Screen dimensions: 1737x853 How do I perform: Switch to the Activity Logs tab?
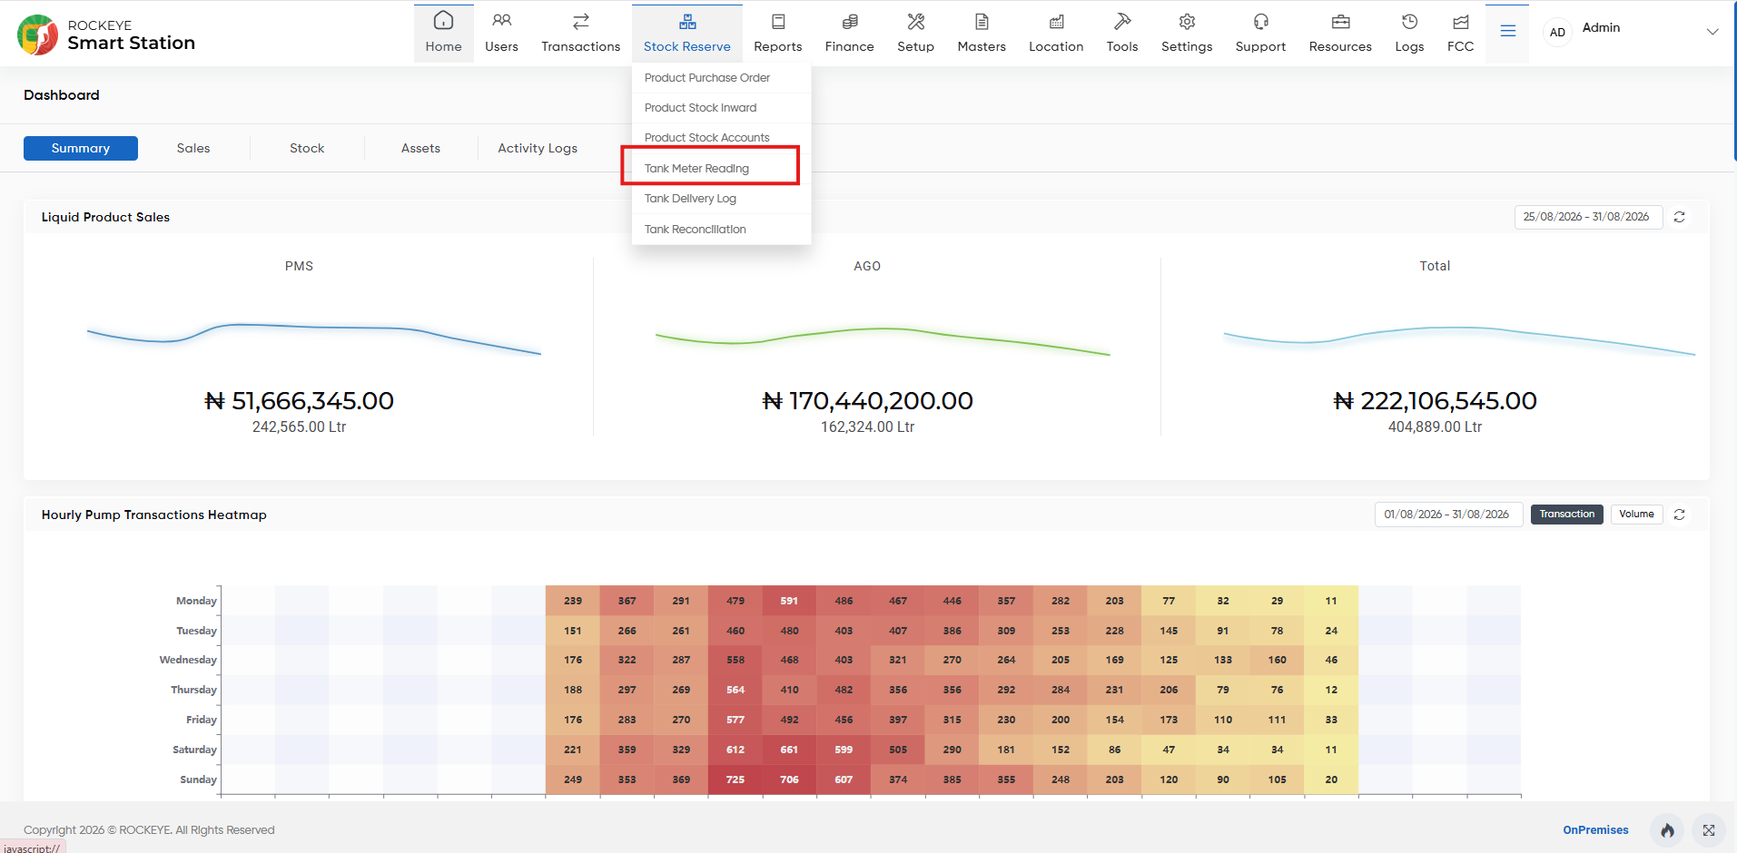click(x=538, y=148)
